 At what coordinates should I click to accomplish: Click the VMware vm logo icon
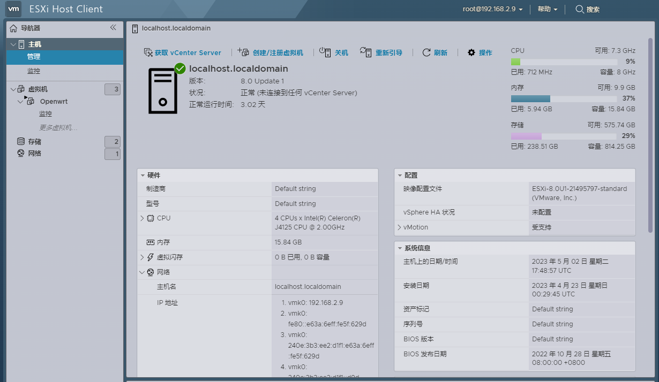point(14,9)
